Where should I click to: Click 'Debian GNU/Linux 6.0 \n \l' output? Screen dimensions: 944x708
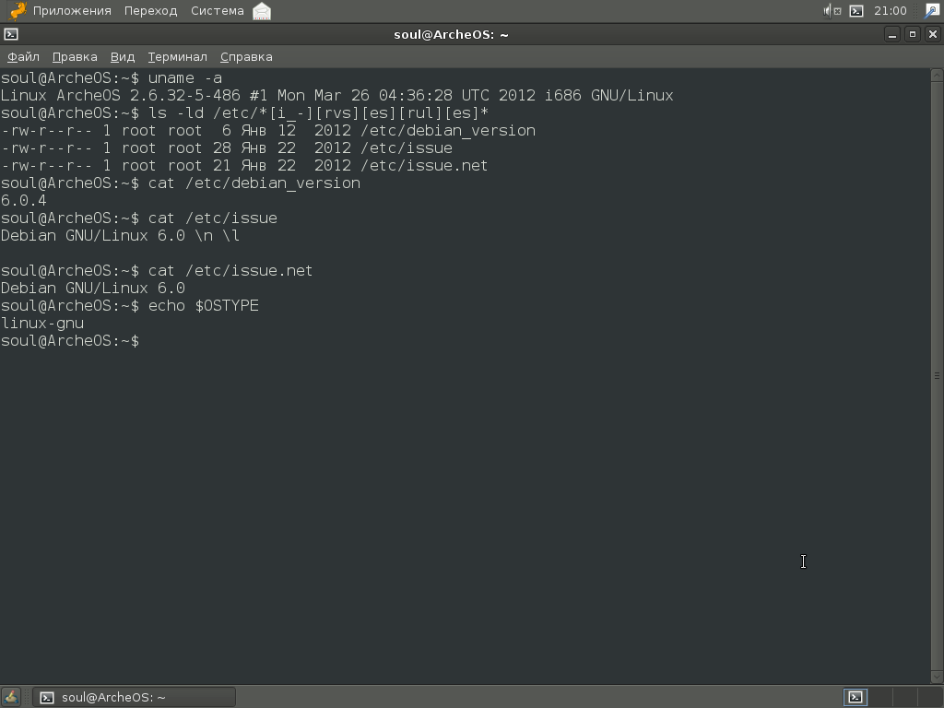coord(121,235)
